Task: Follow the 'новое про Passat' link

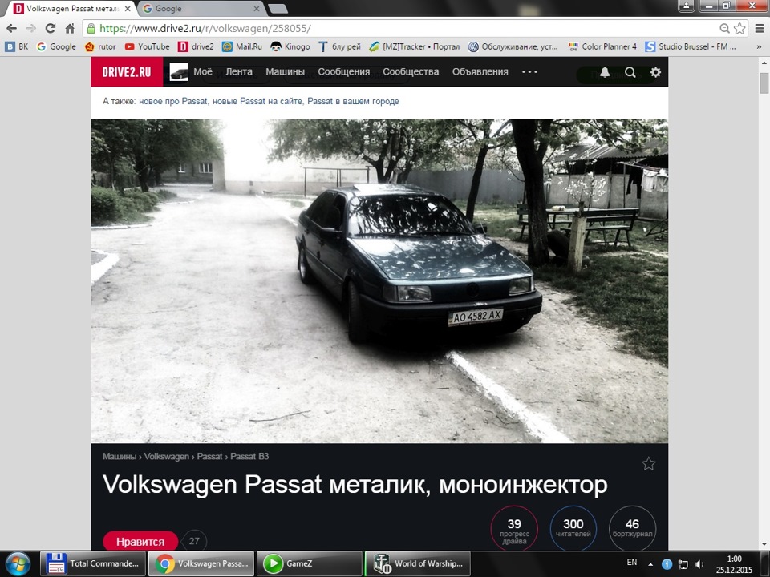Action: 173,101
